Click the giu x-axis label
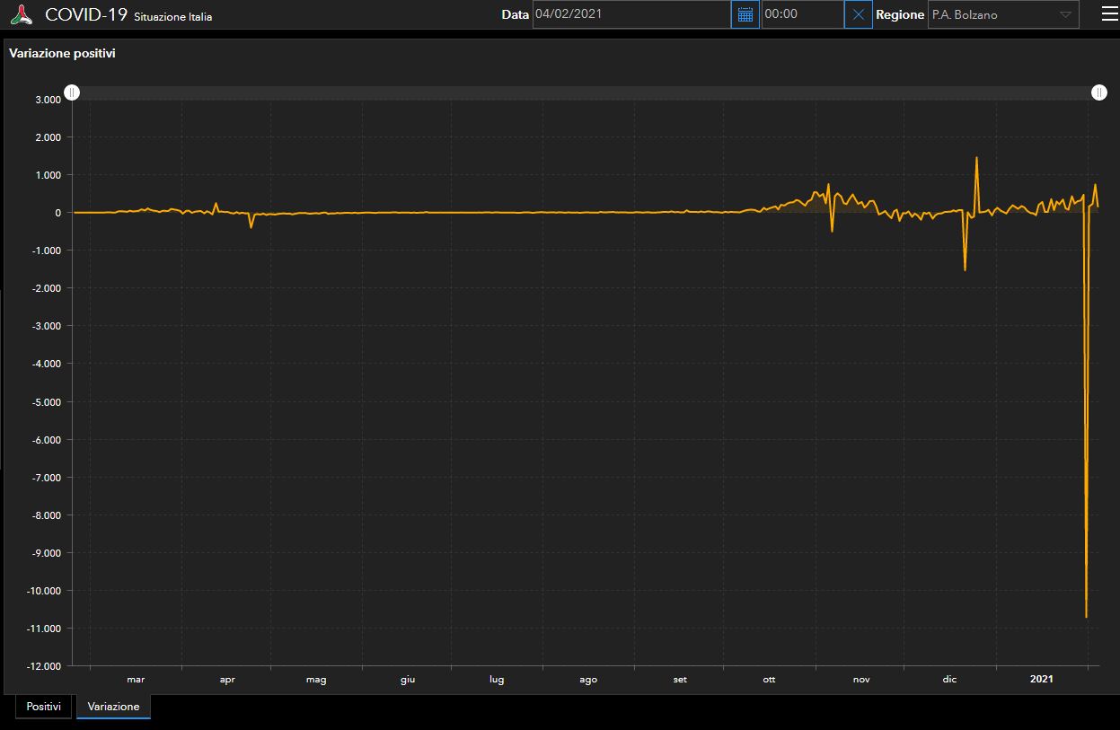Image resolution: width=1120 pixels, height=730 pixels. coord(408,680)
